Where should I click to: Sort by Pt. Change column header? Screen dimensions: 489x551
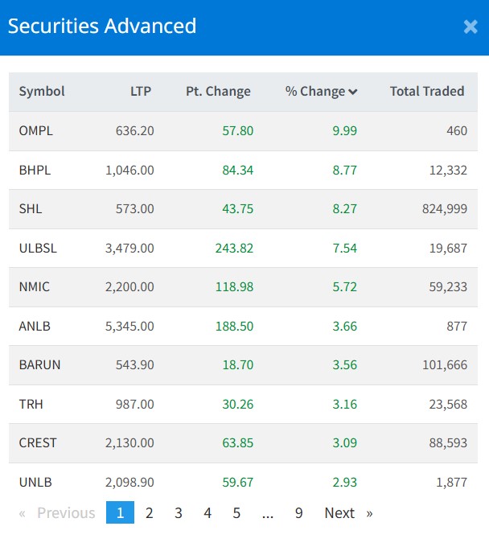pyautogui.click(x=218, y=92)
